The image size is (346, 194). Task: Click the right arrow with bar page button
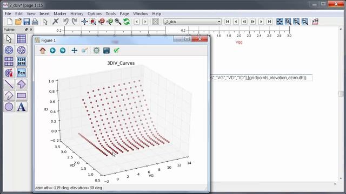252,22
